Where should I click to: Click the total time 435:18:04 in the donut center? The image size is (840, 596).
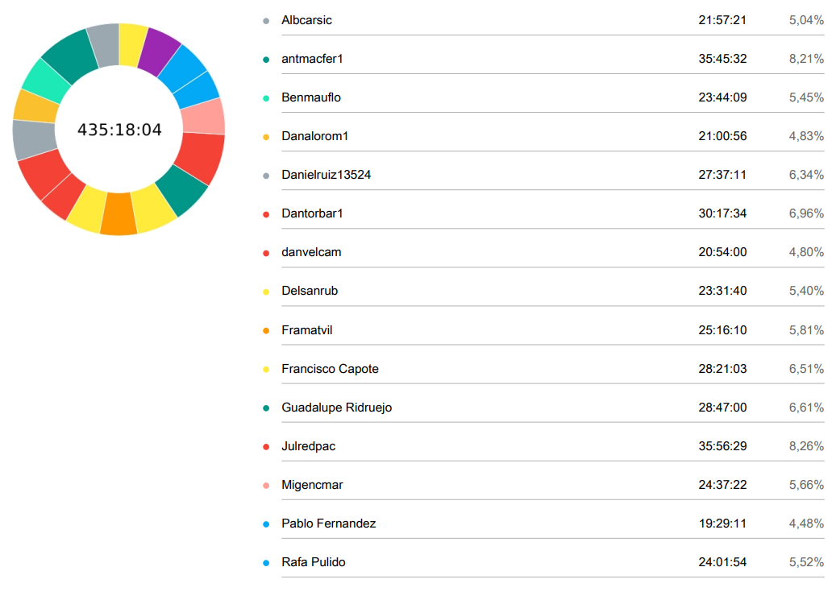point(119,130)
